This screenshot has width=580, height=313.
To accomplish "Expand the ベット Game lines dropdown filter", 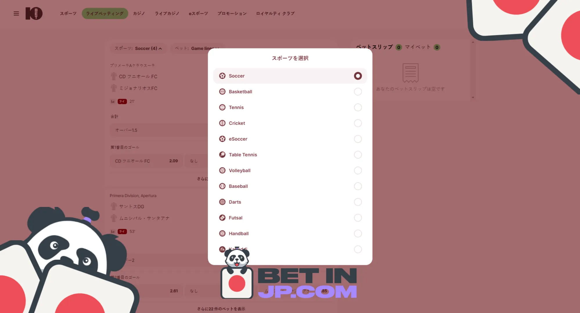I will pos(197,48).
